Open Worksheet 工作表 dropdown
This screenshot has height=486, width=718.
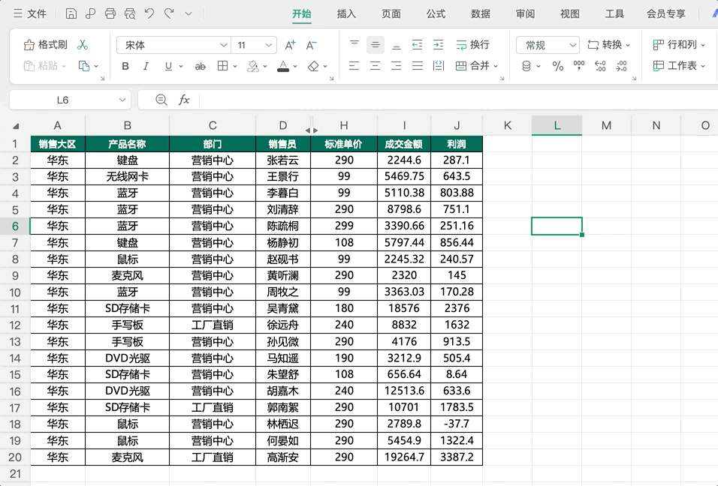[679, 66]
